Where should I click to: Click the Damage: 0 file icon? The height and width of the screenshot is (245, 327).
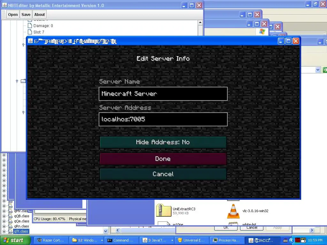[x=30, y=26]
